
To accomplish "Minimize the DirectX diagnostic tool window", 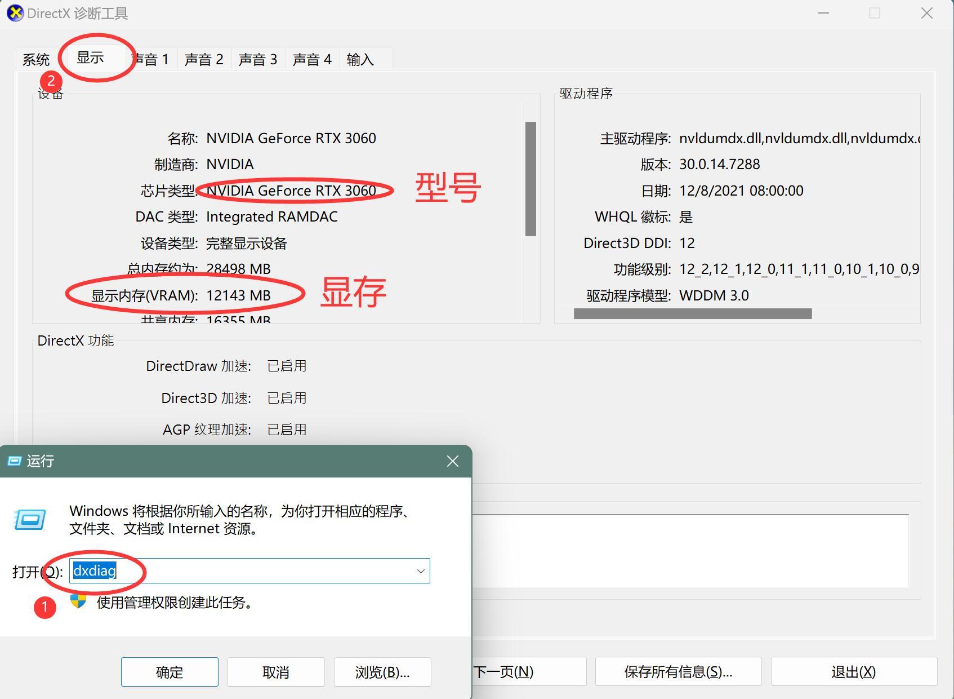I will point(823,13).
